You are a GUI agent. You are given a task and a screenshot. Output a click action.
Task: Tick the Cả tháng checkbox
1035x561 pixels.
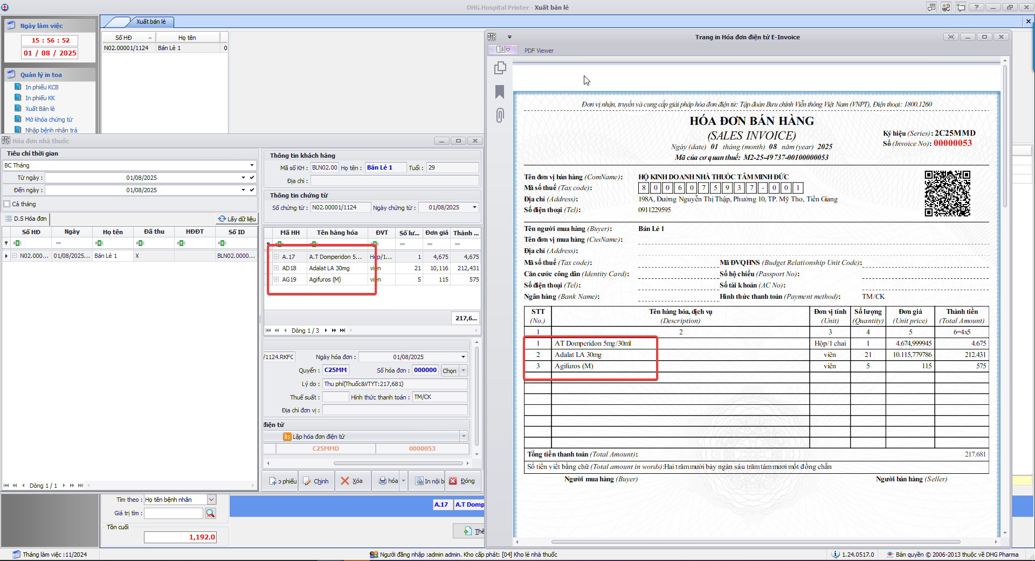(7, 204)
